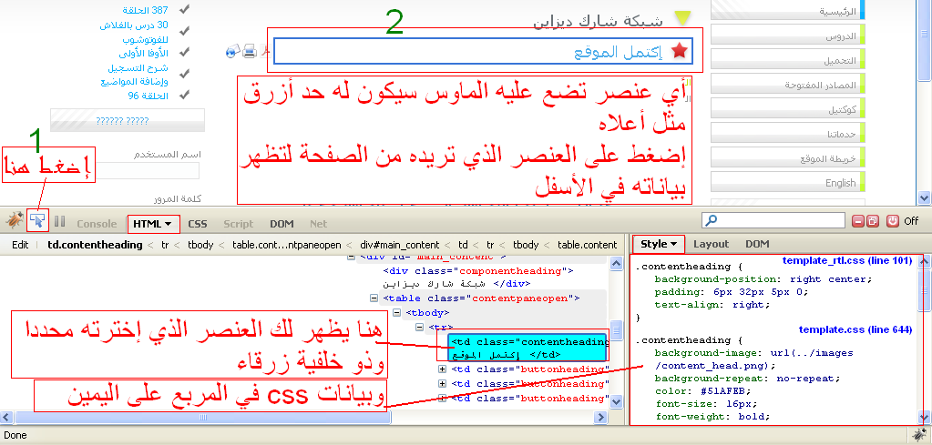Click the print page icon
Image resolution: width=932 pixels, height=445 pixels.
tap(250, 51)
